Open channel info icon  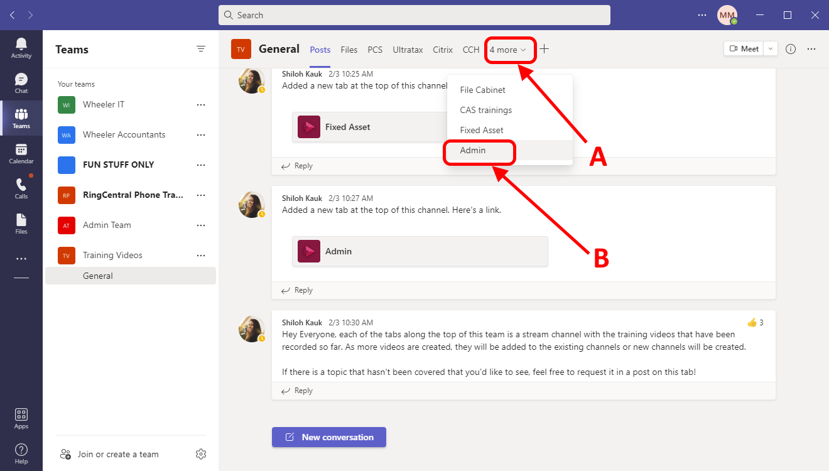791,49
